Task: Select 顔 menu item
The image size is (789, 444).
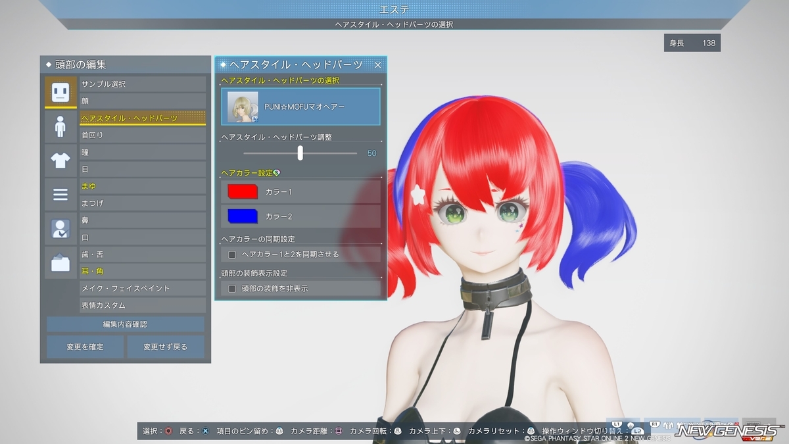Action: point(143,101)
